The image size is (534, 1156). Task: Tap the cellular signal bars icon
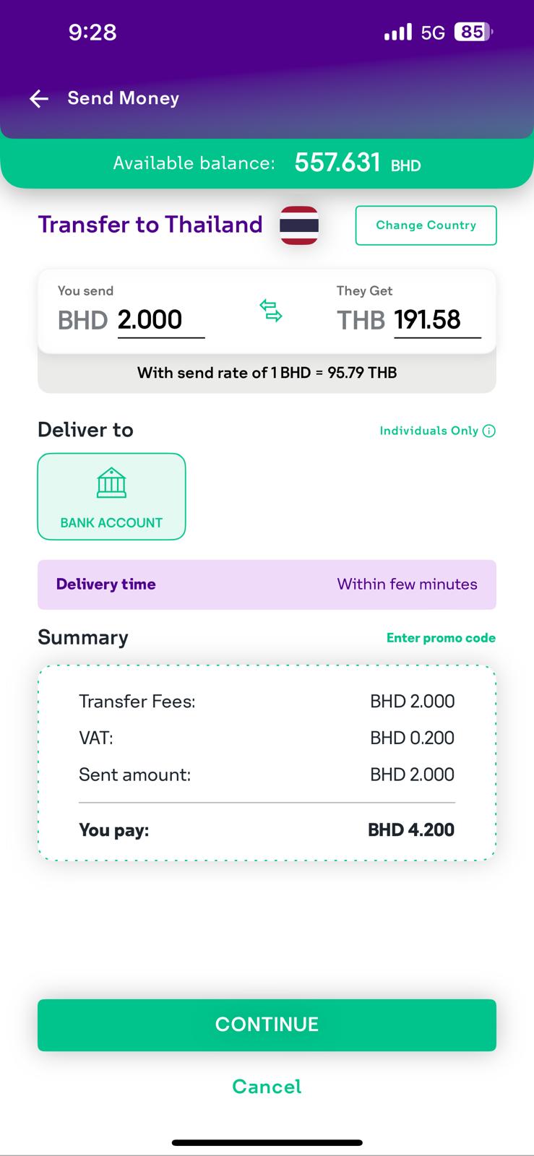[397, 33]
